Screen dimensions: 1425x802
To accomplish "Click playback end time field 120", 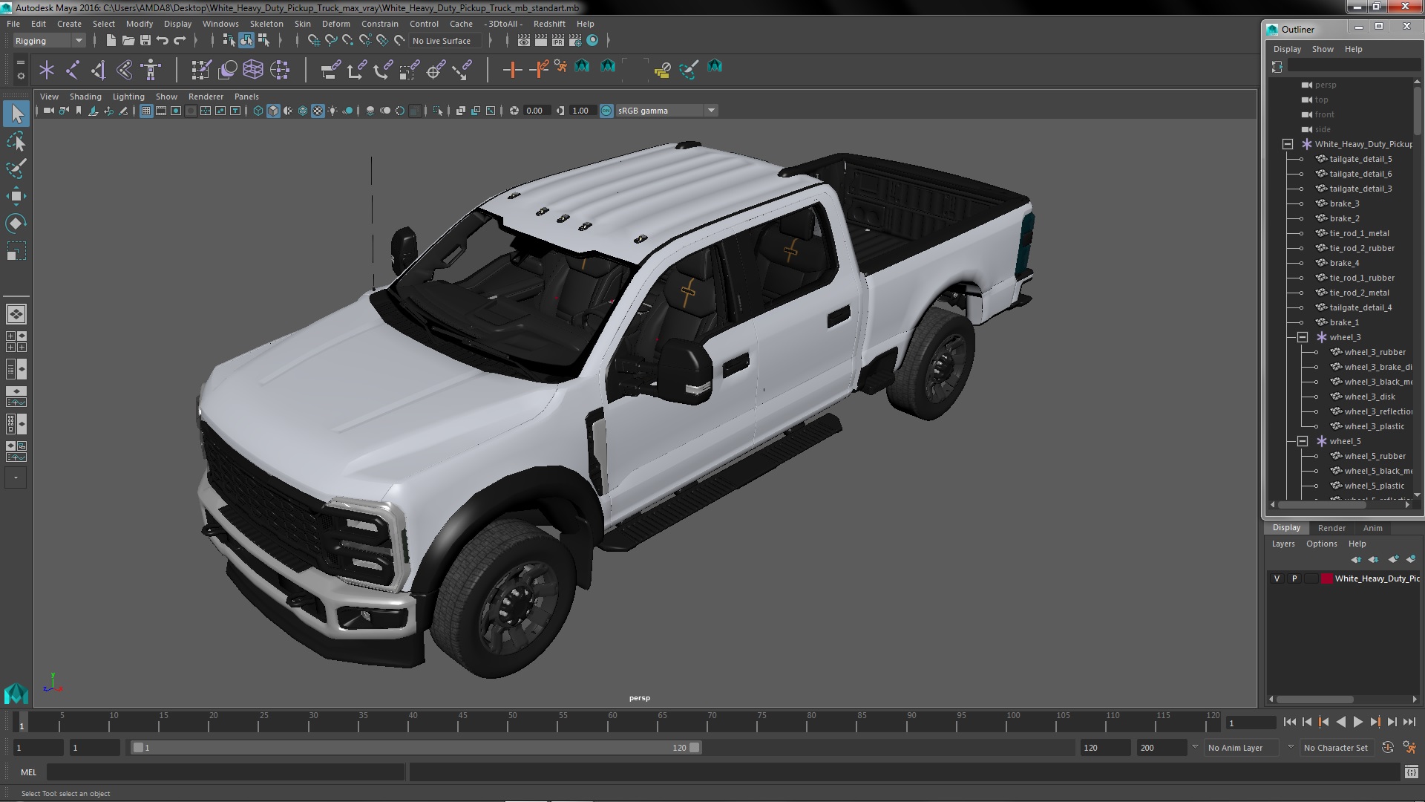I will (1104, 748).
